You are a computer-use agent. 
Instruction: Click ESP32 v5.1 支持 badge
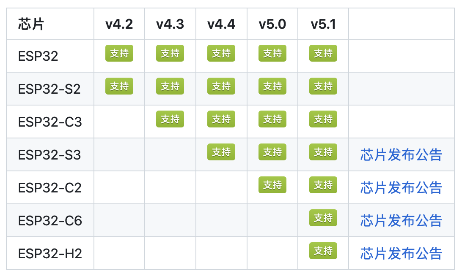point(323,53)
